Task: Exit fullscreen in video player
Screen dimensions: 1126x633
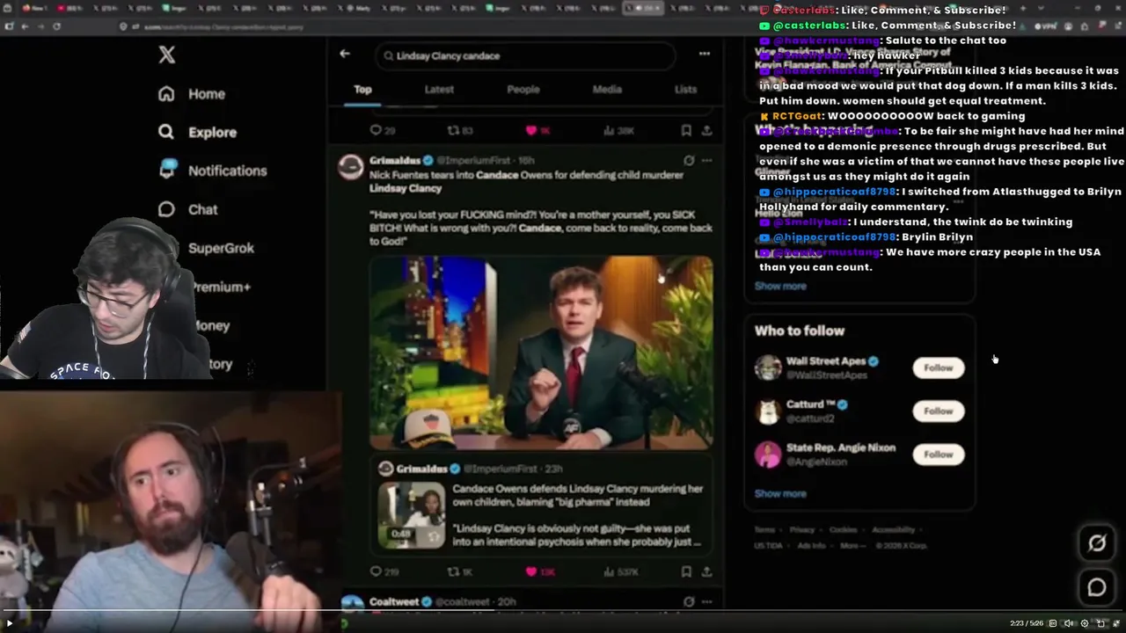Action: [x=1115, y=623]
